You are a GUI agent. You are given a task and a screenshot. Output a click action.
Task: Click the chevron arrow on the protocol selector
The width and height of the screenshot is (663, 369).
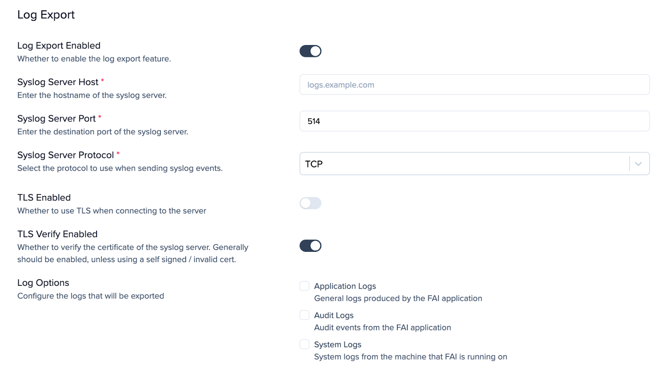click(638, 164)
